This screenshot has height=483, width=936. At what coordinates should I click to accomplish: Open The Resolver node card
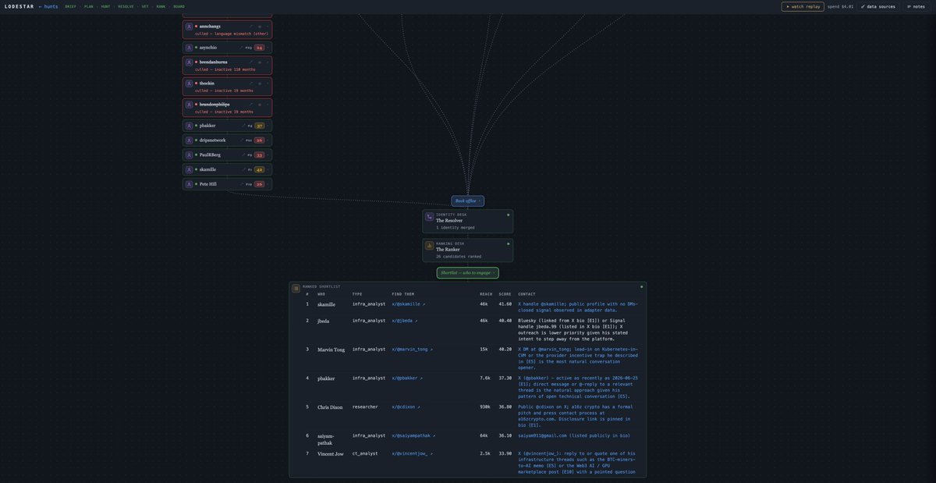(x=467, y=221)
